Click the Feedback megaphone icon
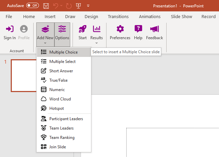This screenshot has width=219, height=157. [155, 29]
